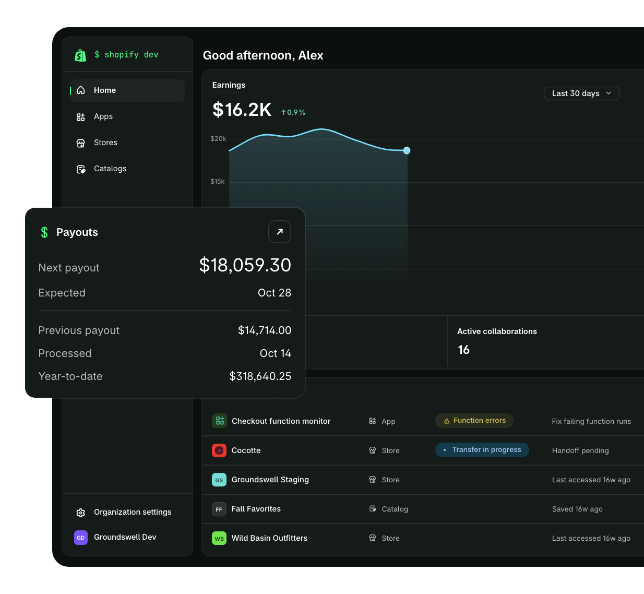Open the Last 30 days dropdown

point(581,93)
